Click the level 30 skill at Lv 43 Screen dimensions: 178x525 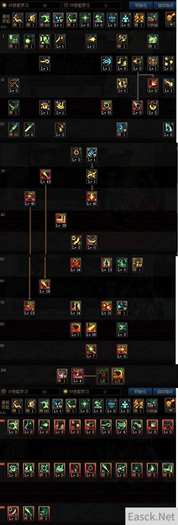45,177
